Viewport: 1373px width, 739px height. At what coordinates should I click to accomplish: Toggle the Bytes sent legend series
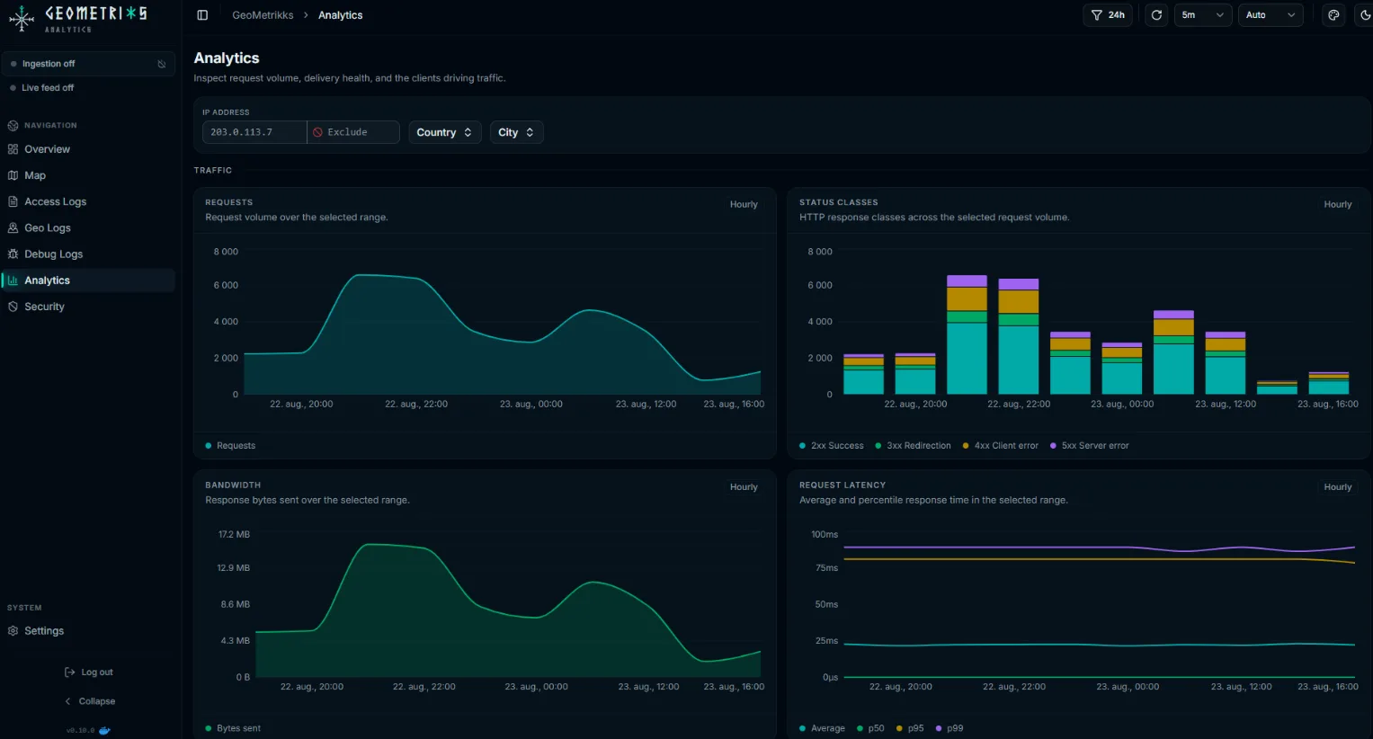[233, 728]
